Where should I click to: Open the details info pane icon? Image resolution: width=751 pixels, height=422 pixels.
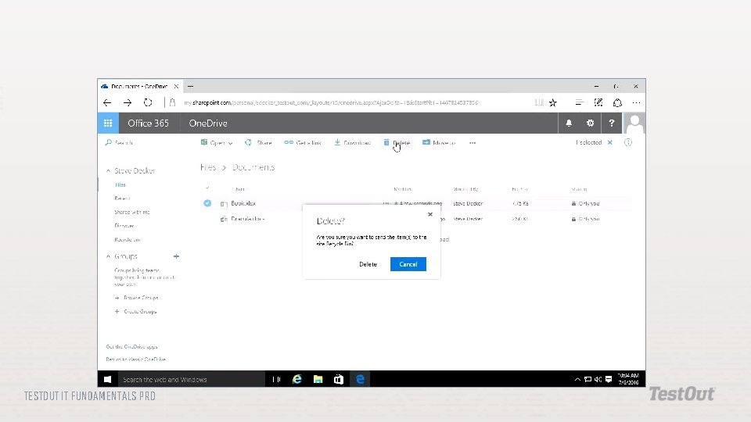tap(628, 142)
